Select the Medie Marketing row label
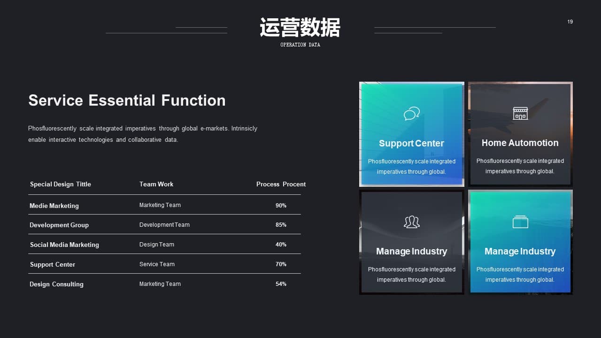The width and height of the screenshot is (601, 338). pos(54,206)
